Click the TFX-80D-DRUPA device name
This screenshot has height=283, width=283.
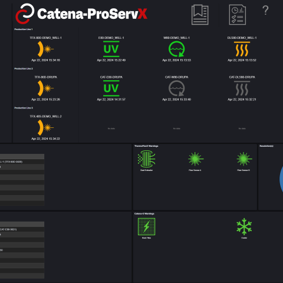[x=45, y=77]
